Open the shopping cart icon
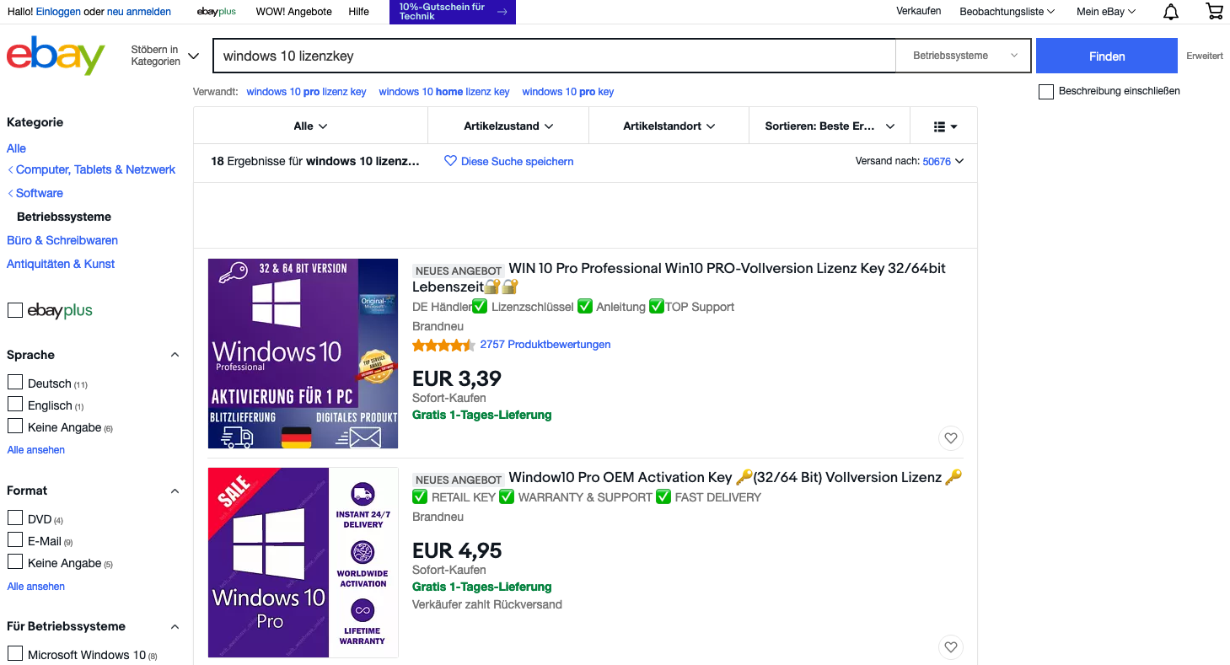The height and width of the screenshot is (665, 1230). (x=1214, y=12)
